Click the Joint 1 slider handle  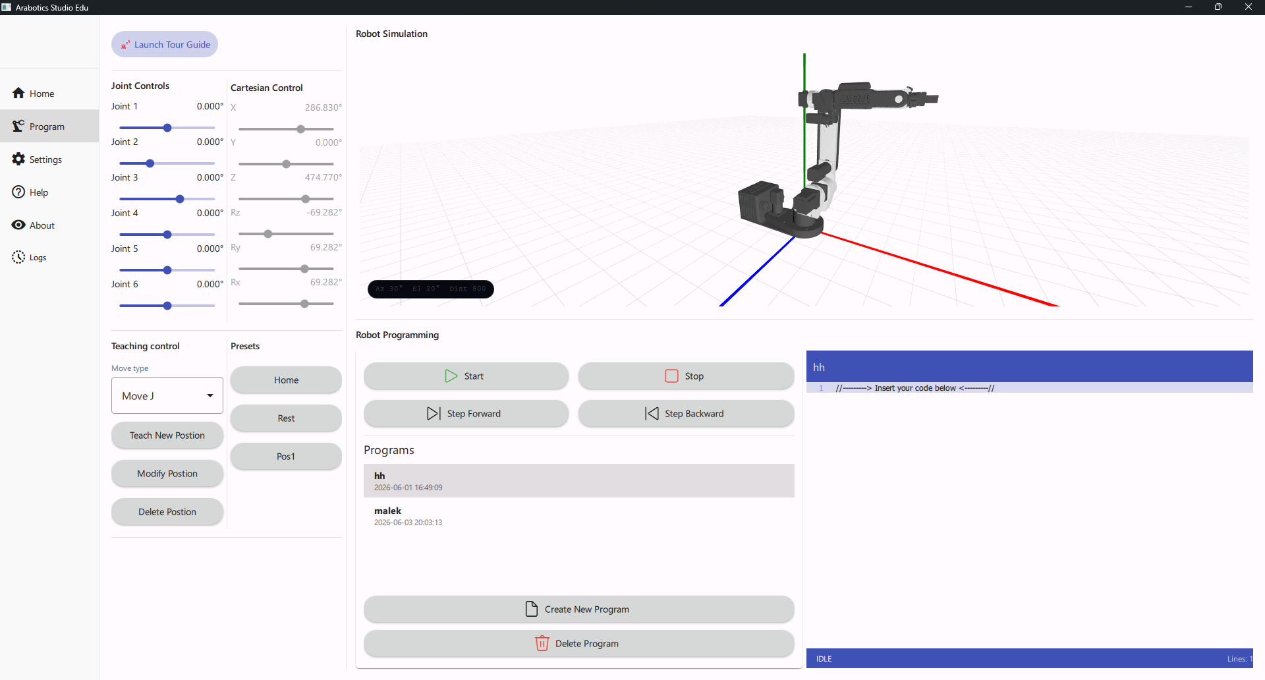click(x=167, y=128)
